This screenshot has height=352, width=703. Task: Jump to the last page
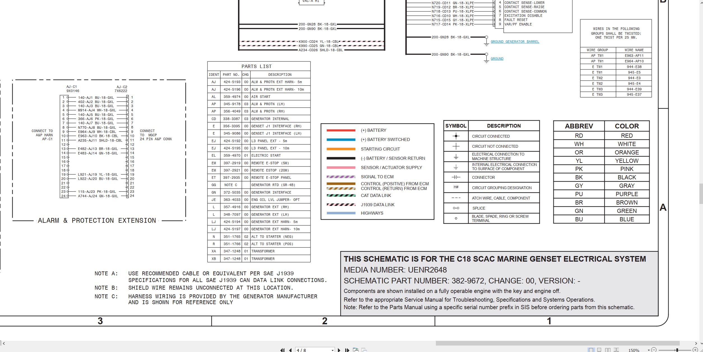point(347,350)
